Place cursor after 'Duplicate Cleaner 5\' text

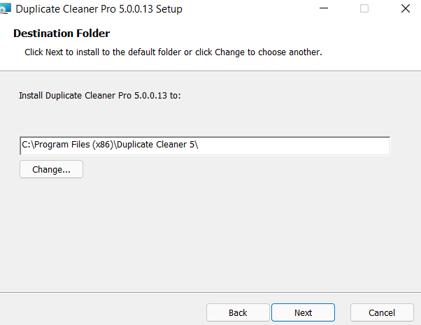click(x=199, y=145)
